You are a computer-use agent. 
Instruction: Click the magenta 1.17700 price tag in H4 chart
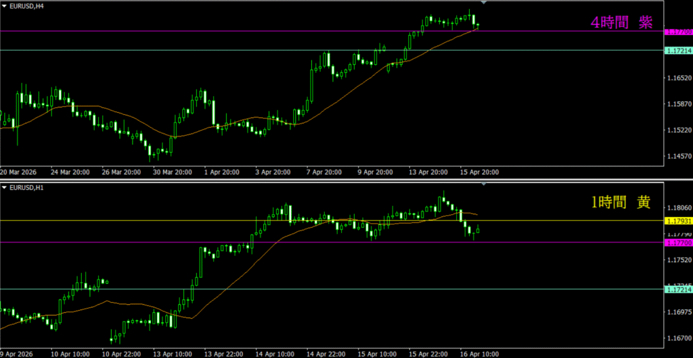(678, 32)
